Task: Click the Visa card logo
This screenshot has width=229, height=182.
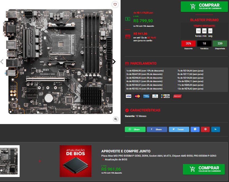Action: 129,96
